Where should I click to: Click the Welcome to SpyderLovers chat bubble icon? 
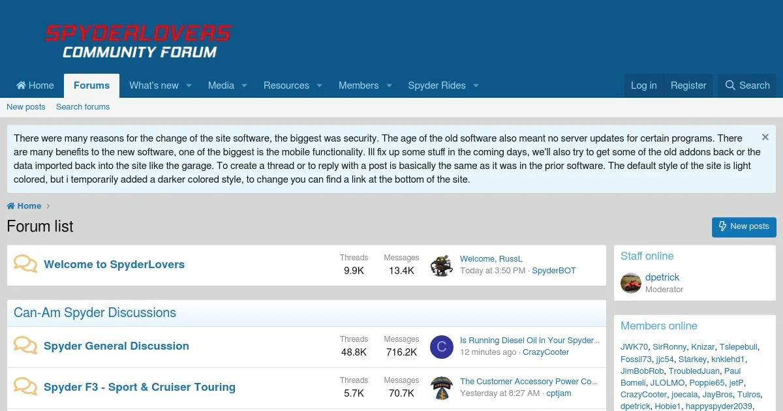pos(25,264)
